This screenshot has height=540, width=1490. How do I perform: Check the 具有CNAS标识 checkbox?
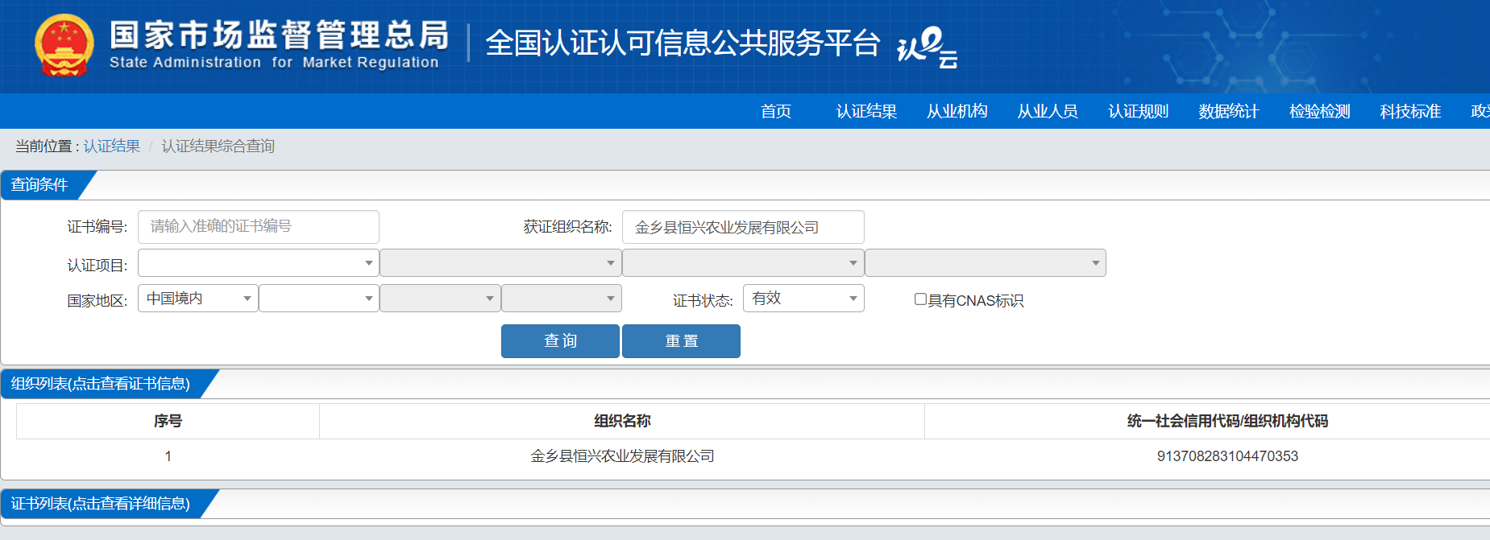click(x=920, y=299)
